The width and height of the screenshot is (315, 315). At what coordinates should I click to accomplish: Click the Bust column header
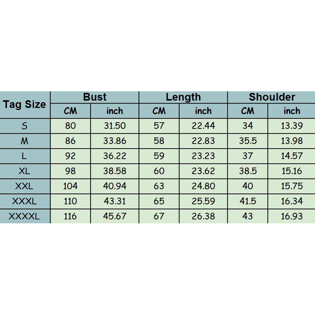pyautogui.click(x=95, y=97)
